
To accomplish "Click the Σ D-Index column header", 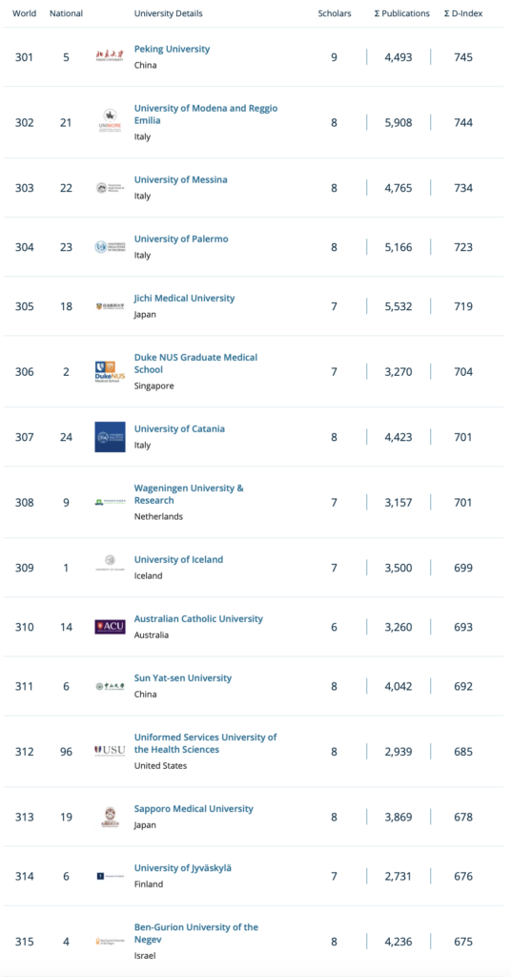I will point(463,13).
